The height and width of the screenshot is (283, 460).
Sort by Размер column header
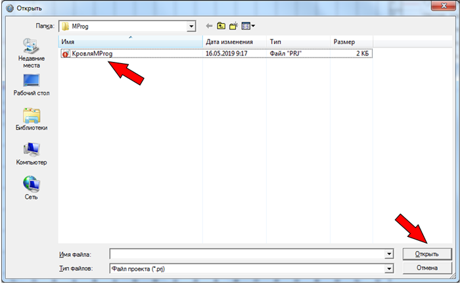[x=352, y=41]
